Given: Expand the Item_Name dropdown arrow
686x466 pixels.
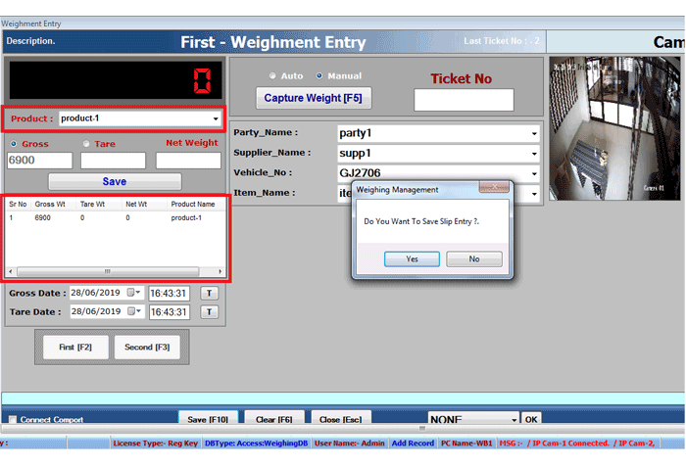Looking at the screenshot, I should coord(534,194).
